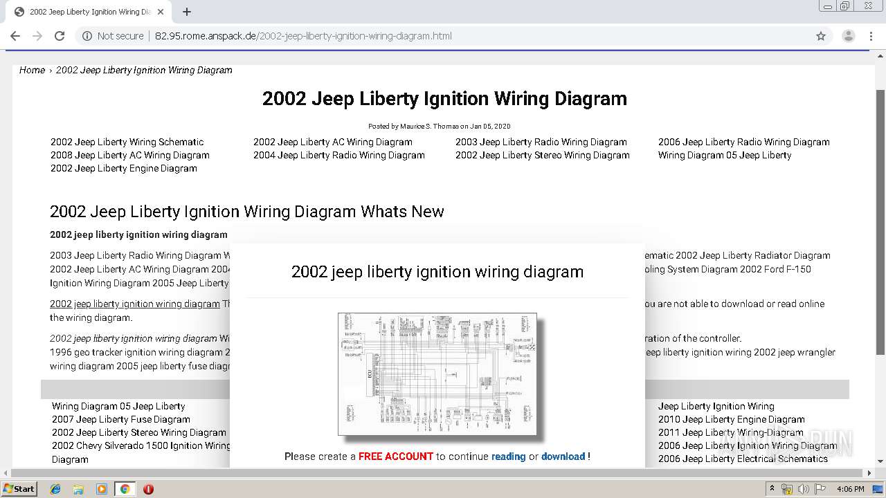This screenshot has width=886, height=498.
Task: Open the Home breadcrumb link
Action: 32,70
